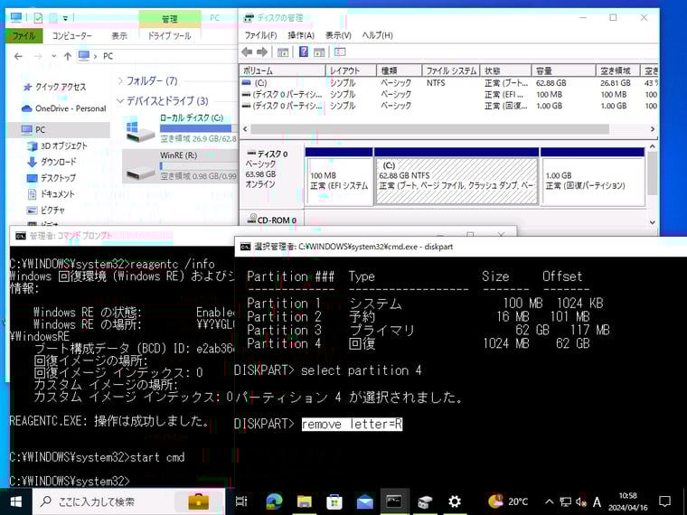Click the show console tree toolbar icon
687x515 pixels.
click(283, 52)
